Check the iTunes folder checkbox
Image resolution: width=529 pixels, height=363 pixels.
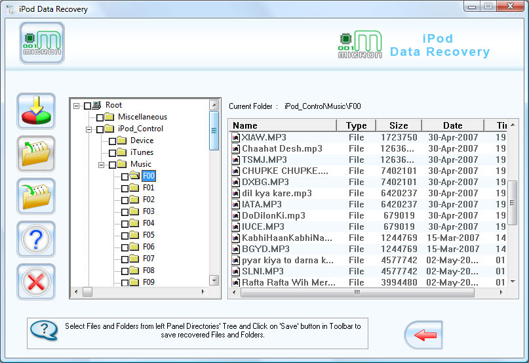point(112,153)
